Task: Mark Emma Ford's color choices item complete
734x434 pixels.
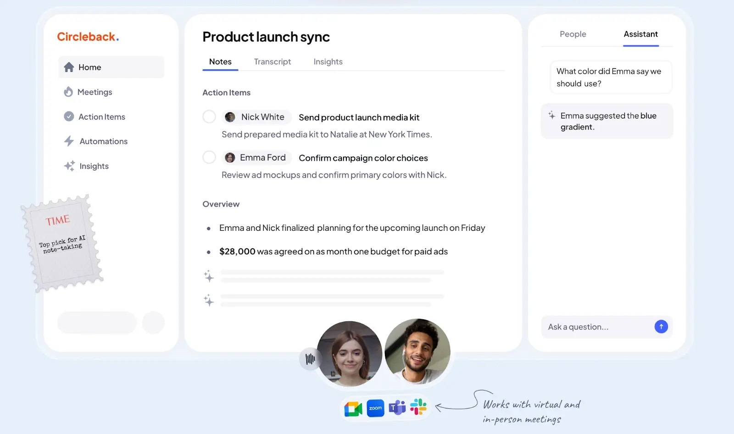Action: click(209, 157)
